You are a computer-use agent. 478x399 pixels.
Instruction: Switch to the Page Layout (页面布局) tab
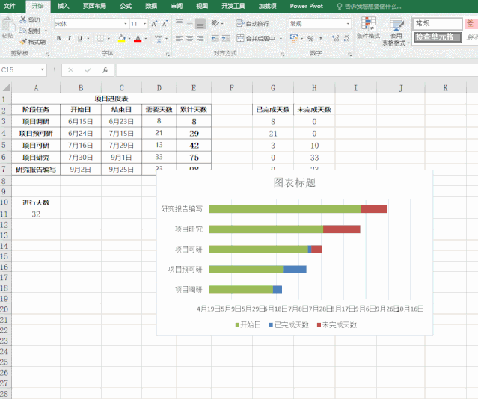(94, 6)
